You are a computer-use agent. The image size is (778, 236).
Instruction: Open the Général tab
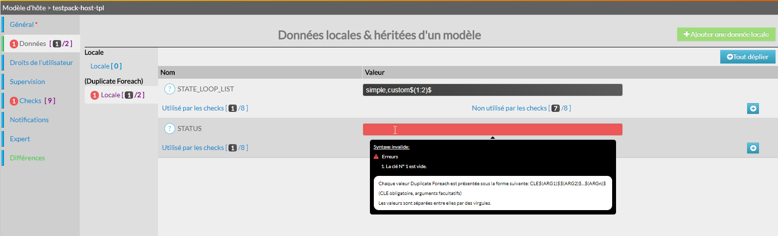point(22,24)
